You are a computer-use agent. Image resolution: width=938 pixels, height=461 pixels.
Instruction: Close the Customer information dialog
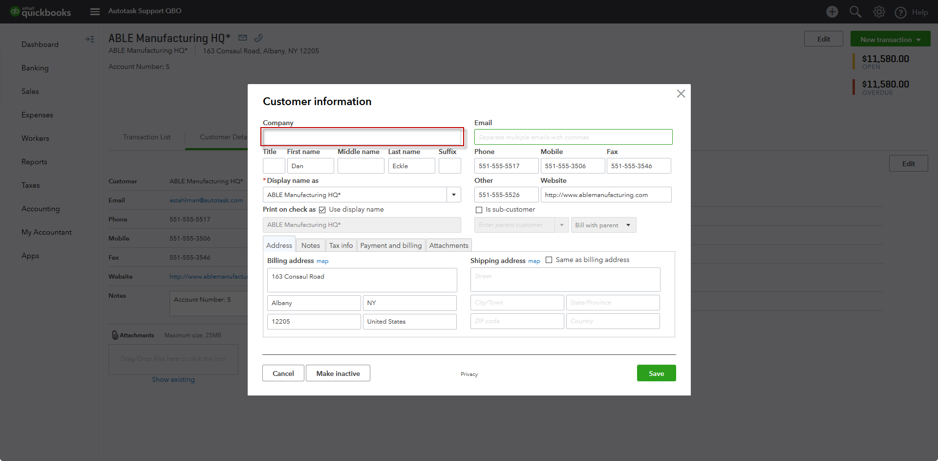pos(681,93)
